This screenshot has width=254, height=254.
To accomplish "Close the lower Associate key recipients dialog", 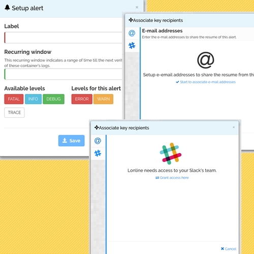I will click(x=234, y=127).
